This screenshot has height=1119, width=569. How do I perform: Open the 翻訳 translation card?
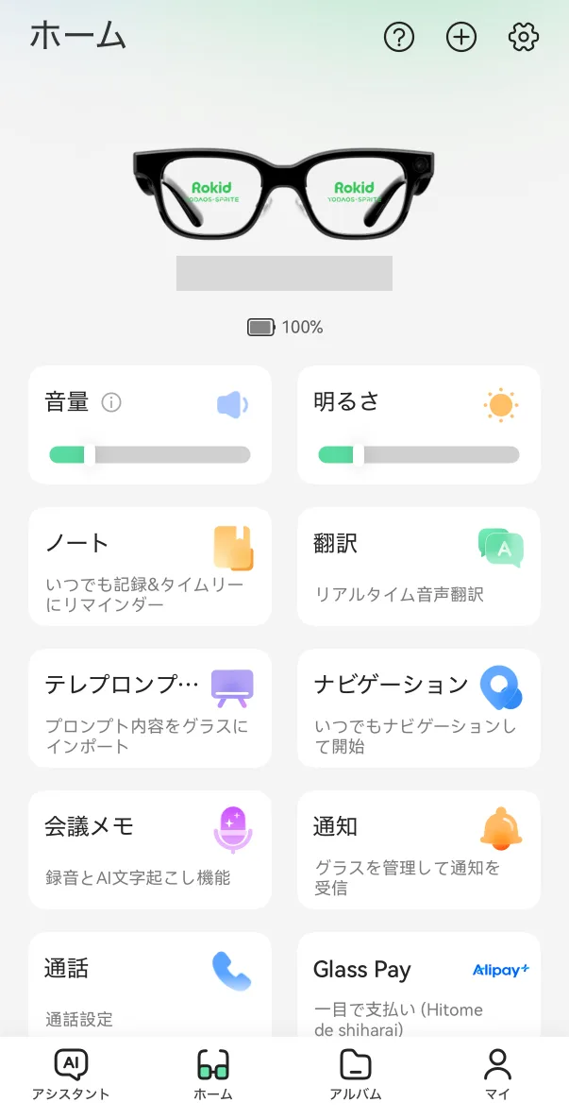[418, 566]
